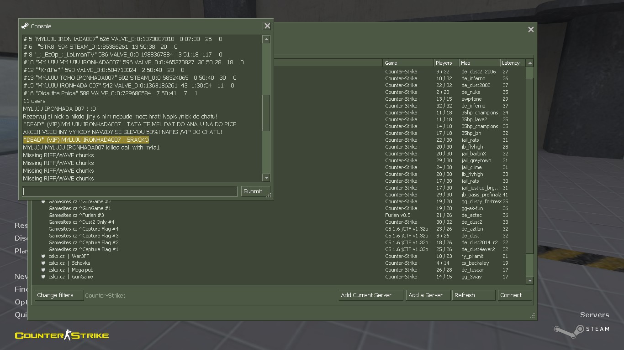Click map cell cs_backalley
624x350 pixels.
tap(475, 263)
